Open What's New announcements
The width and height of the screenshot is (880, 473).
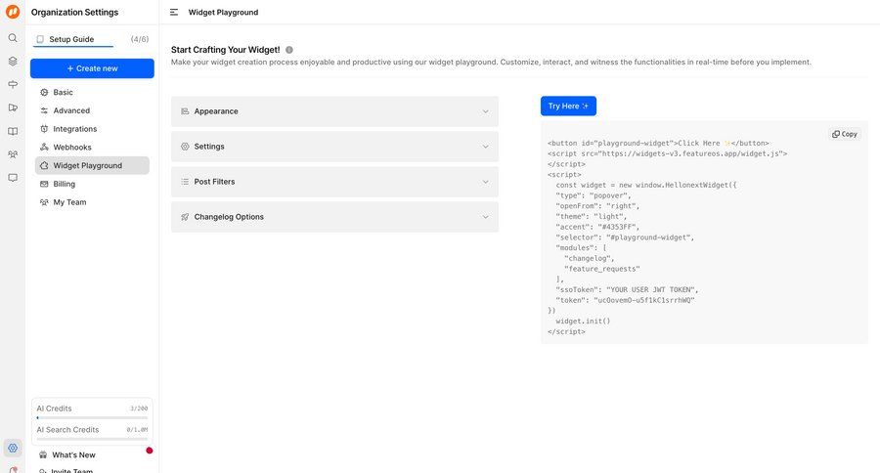73,455
